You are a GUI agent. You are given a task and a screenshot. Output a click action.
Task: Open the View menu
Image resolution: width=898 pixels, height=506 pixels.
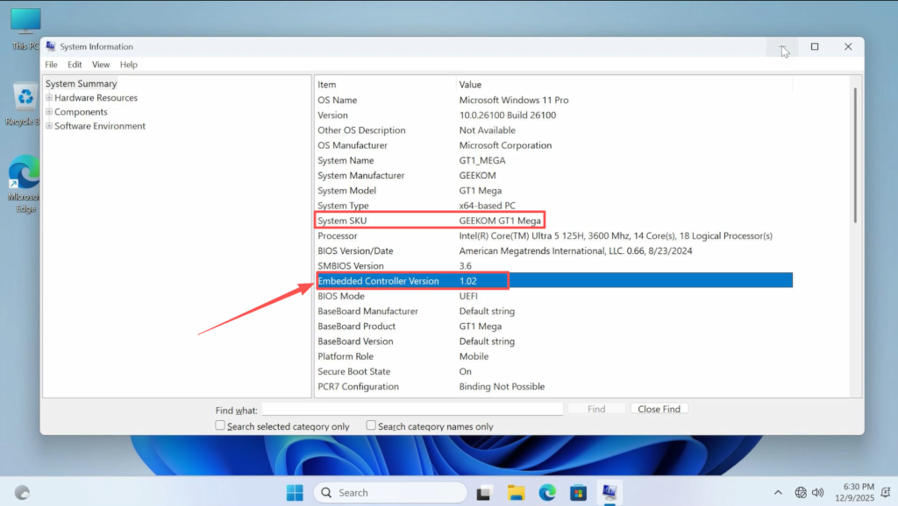tap(101, 65)
